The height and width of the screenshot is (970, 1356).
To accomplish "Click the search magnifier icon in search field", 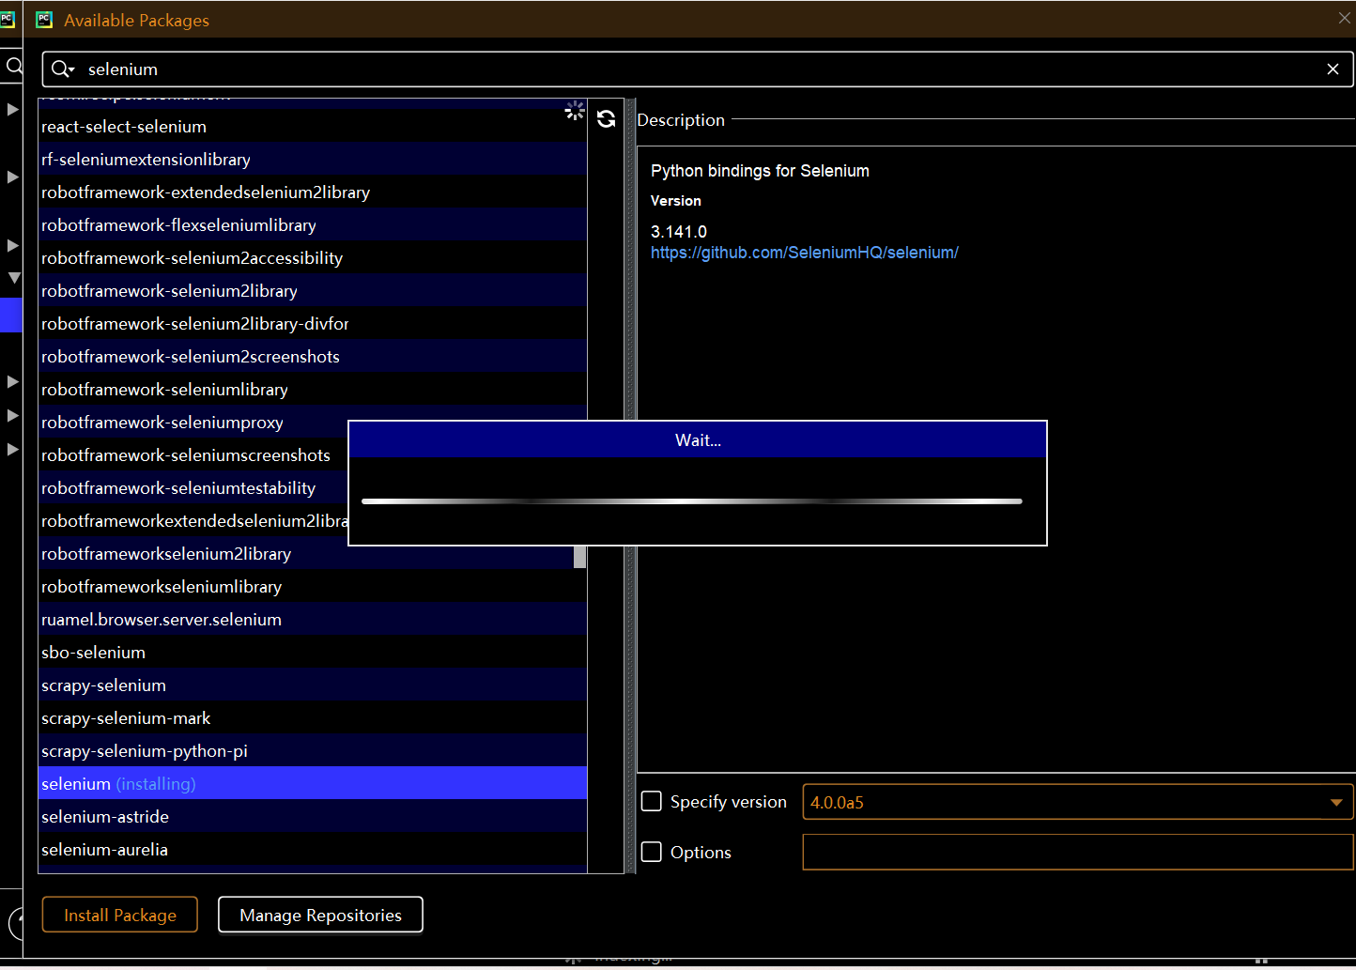I will (62, 69).
